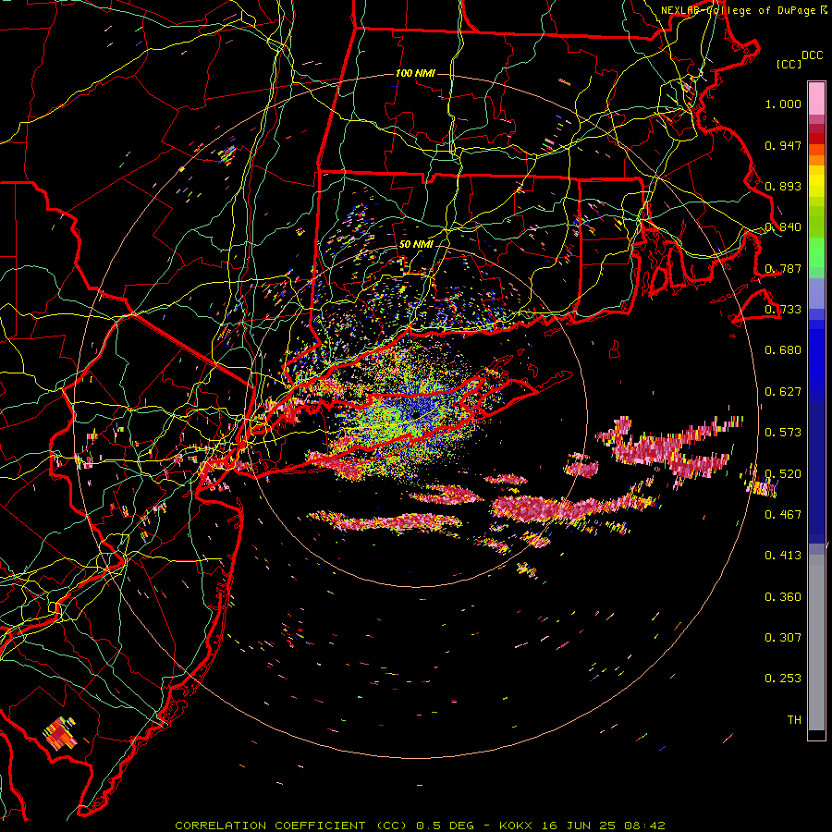Screen dimensions: 832x832
Task: Click the isolated echo cluster in lower-left corner
Action: [60, 733]
